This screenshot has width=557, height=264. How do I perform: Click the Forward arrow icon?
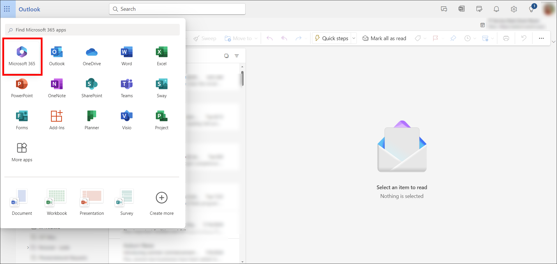[298, 38]
